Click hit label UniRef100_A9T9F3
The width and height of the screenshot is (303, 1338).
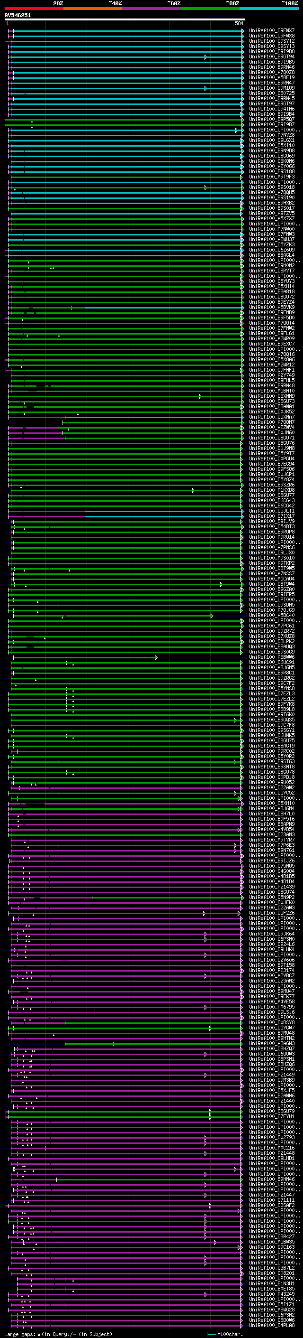point(272,177)
